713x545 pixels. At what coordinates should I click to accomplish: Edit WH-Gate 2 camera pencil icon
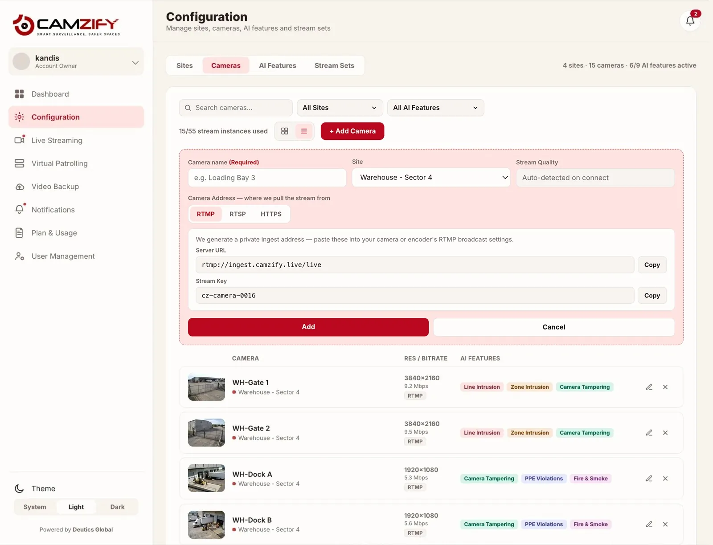[649, 433]
